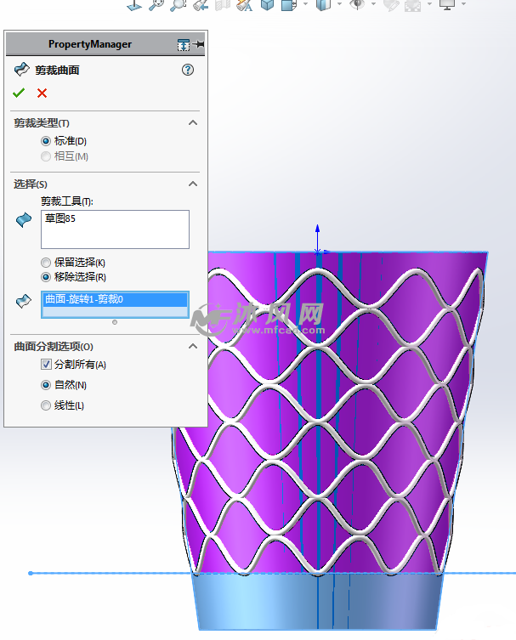Click the left endpoint of the blue sketch line
Image resolution: width=516 pixels, height=640 pixels.
31,573
